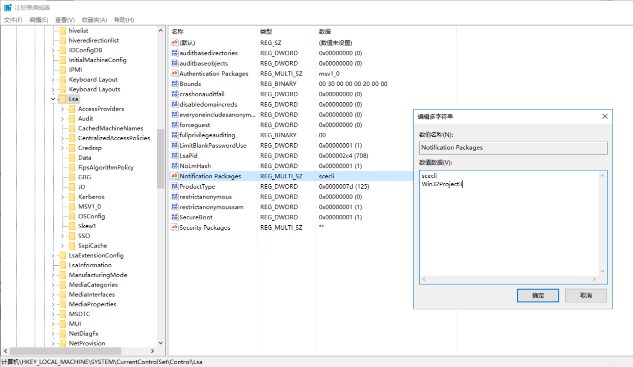
Task: Expand the Keyboard Layout key
Action: tap(53, 80)
